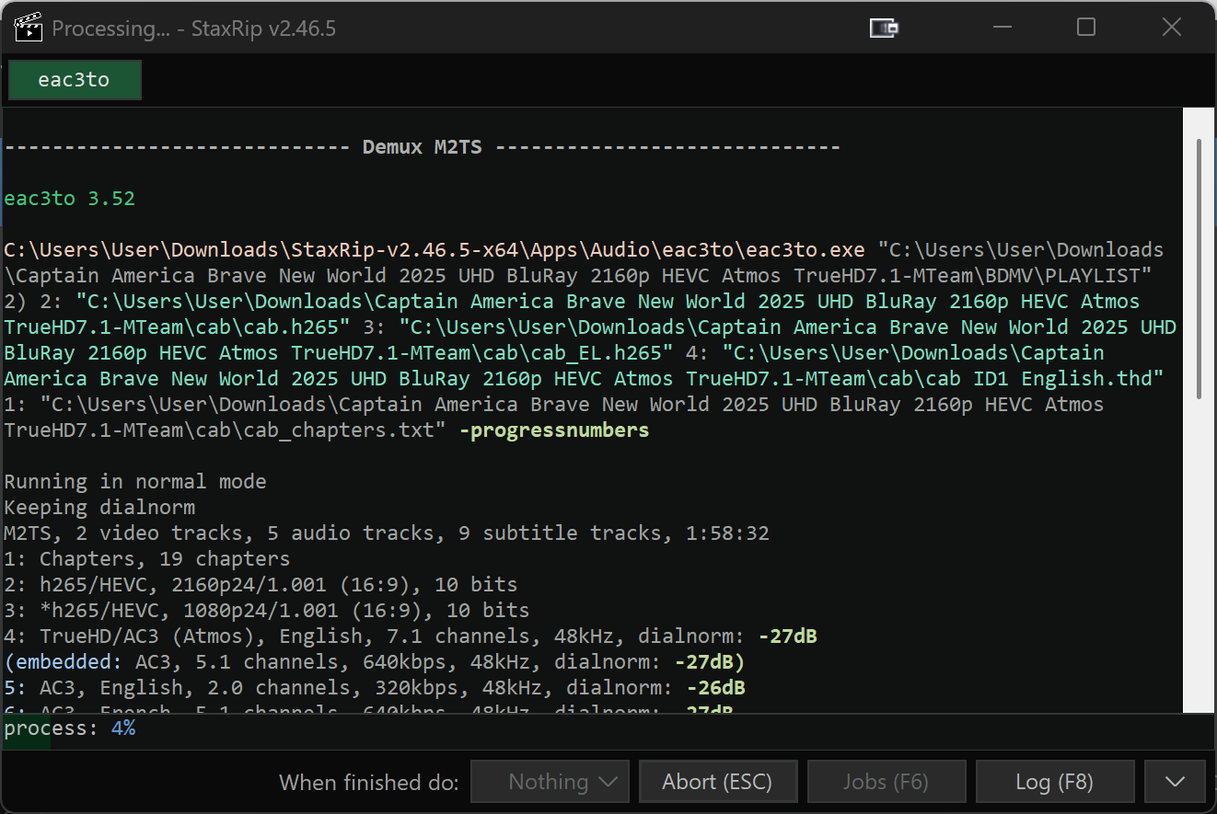The image size is (1217, 814).
Task: Expand the chevron menu beside Log (F8)
Action: tap(1174, 782)
